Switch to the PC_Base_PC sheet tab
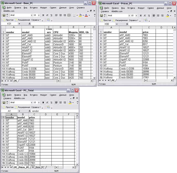The image size is (177, 173). click(x=38, y=167)
